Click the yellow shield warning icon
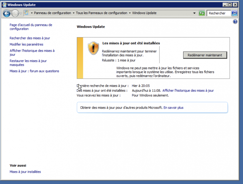The image size is (243, 184). tap(93, 48)
